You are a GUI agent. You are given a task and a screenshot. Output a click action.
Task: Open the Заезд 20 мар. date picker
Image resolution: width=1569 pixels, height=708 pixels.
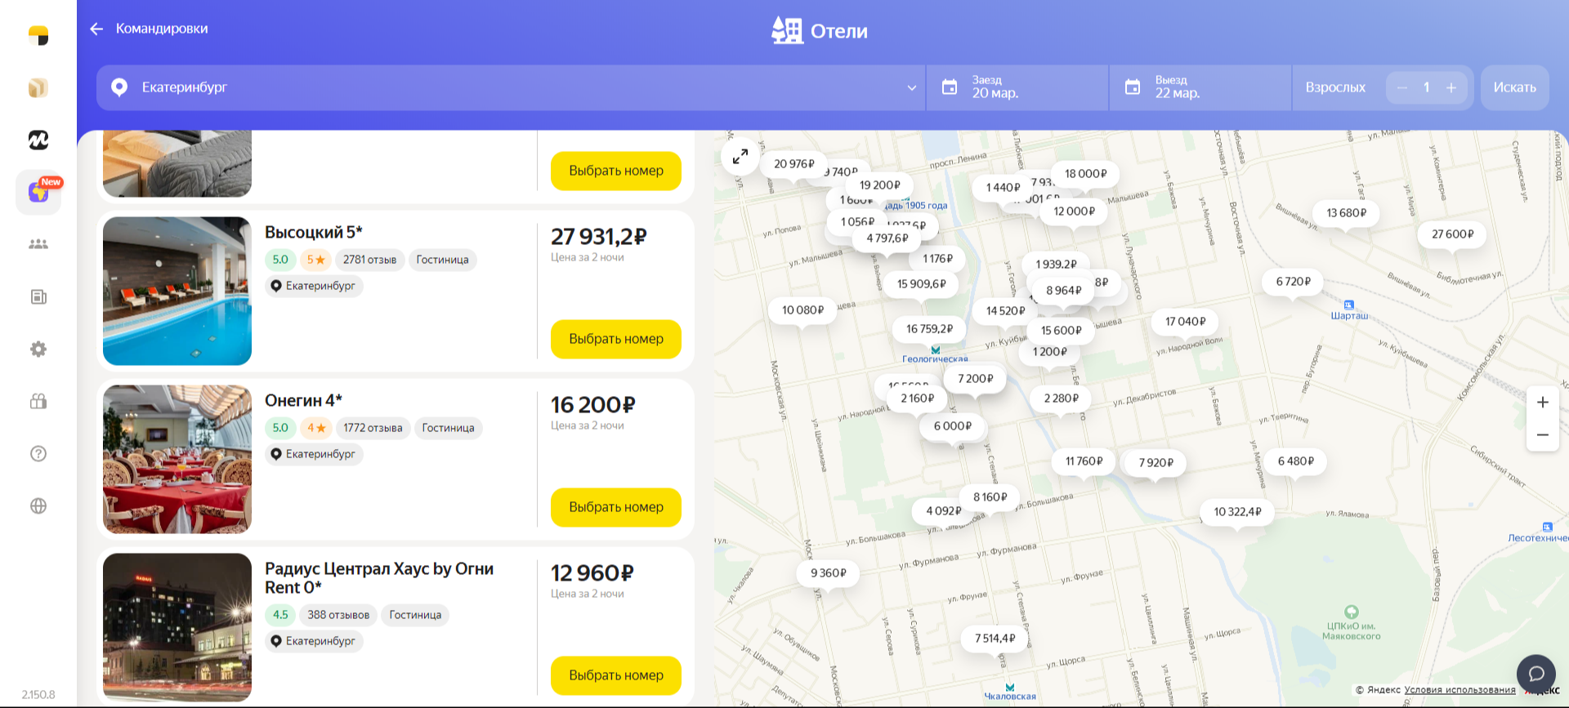1017,87
